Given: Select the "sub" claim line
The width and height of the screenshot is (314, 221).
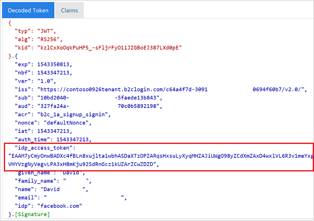Looking at the screenshot, I should (x=88, y=98).
